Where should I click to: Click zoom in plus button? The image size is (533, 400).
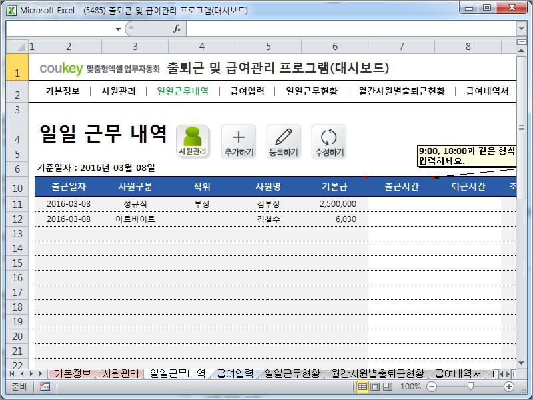click(x=509, y=387)
